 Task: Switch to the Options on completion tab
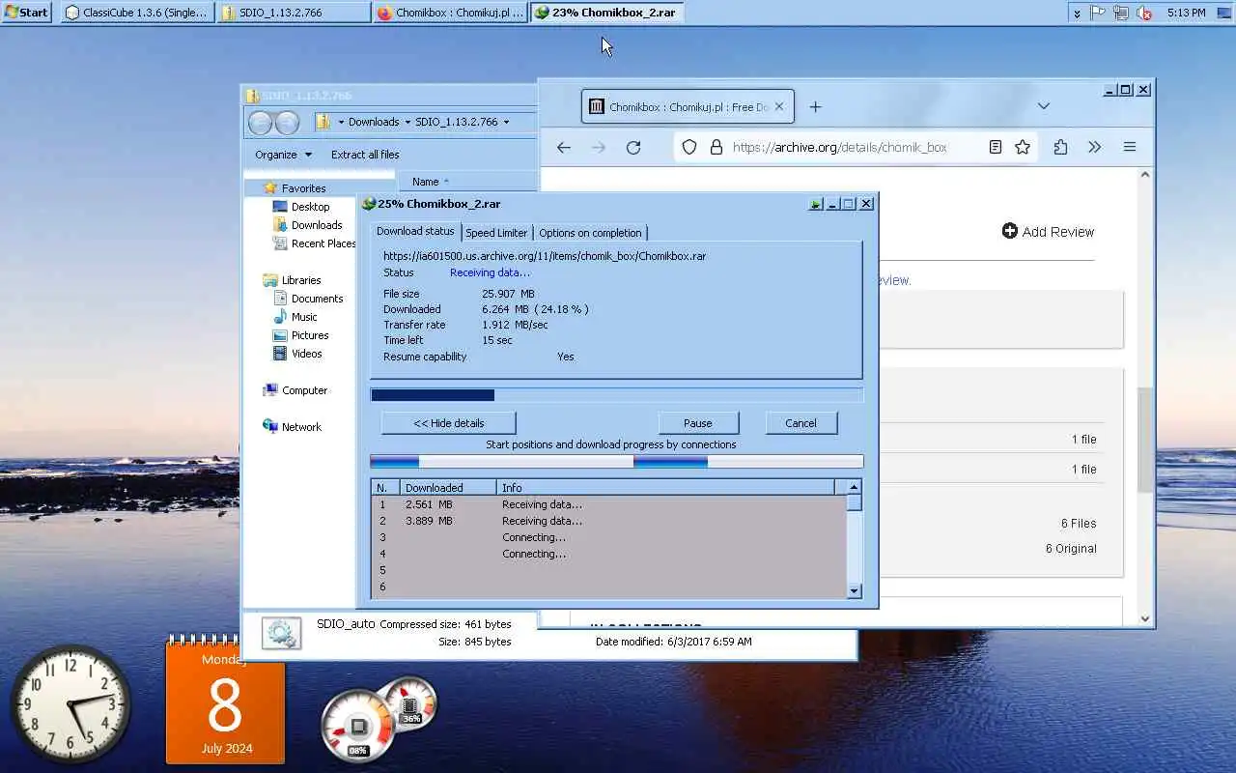(590, 233)
